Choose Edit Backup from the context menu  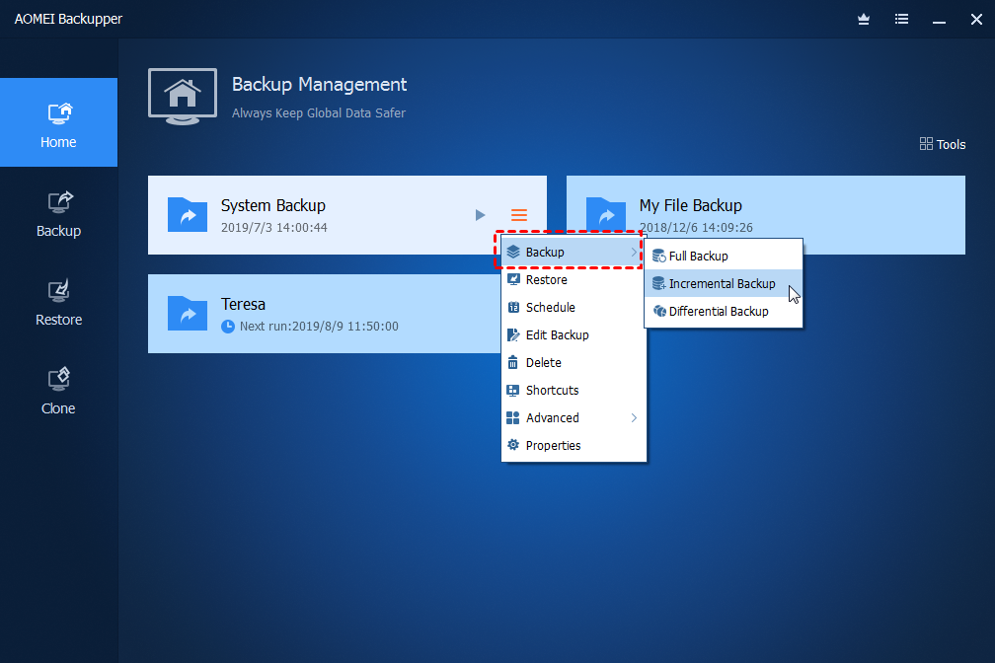574,335
